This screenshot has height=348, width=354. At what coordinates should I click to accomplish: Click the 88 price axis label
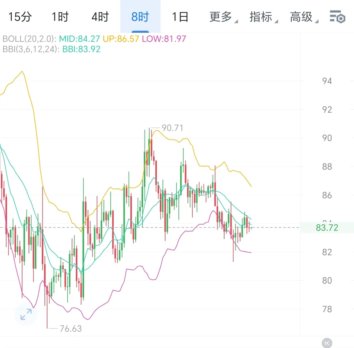[327, 166]
